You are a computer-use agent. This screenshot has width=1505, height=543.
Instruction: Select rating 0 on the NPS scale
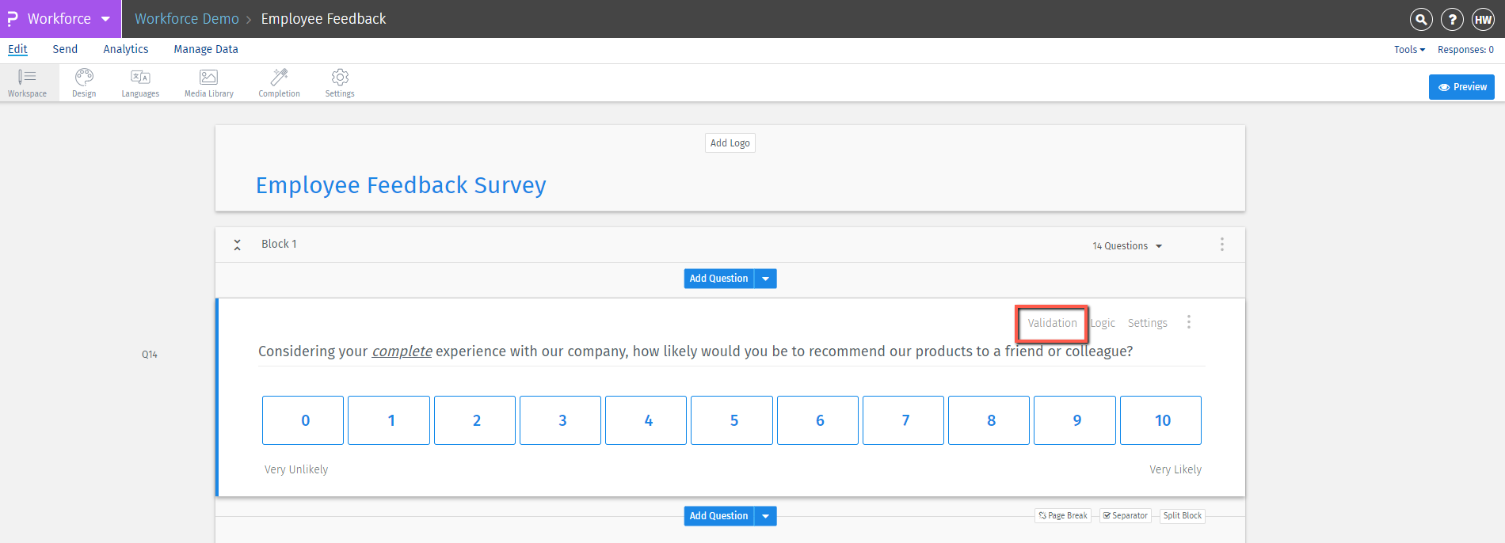pyautogui.click(x=303, y=420)
